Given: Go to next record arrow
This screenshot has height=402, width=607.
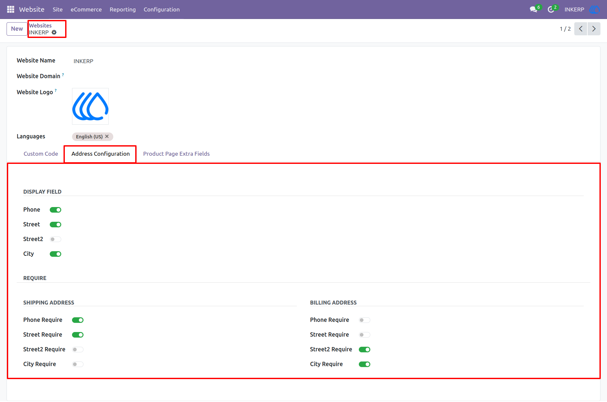Looking at the screenshot, I should click(594, 29).
